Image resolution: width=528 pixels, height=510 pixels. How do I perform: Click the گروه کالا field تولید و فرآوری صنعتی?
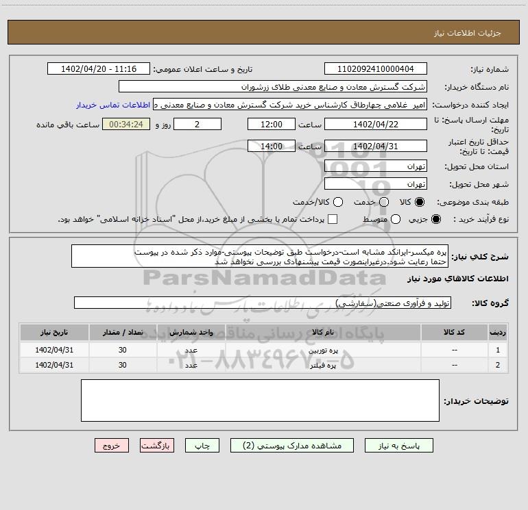click(x=263, y=303)
